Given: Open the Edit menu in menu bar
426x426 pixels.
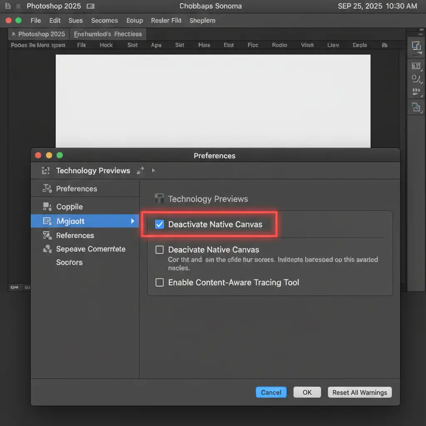Looking at the screenshot, I should coord(54,20).
